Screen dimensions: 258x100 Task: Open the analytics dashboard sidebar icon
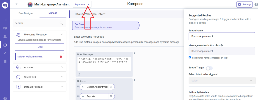(5, 20)
